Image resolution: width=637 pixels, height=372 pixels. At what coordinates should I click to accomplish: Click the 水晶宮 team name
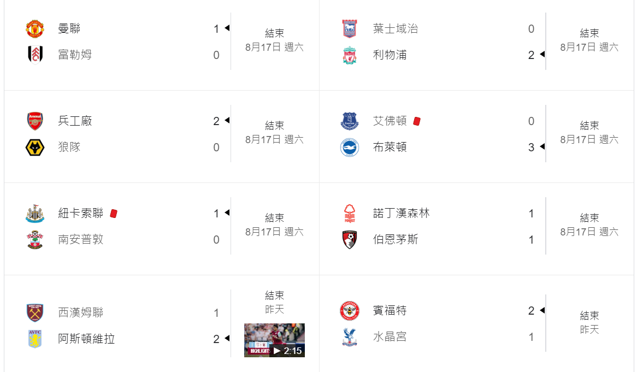(x=390, y=337)
